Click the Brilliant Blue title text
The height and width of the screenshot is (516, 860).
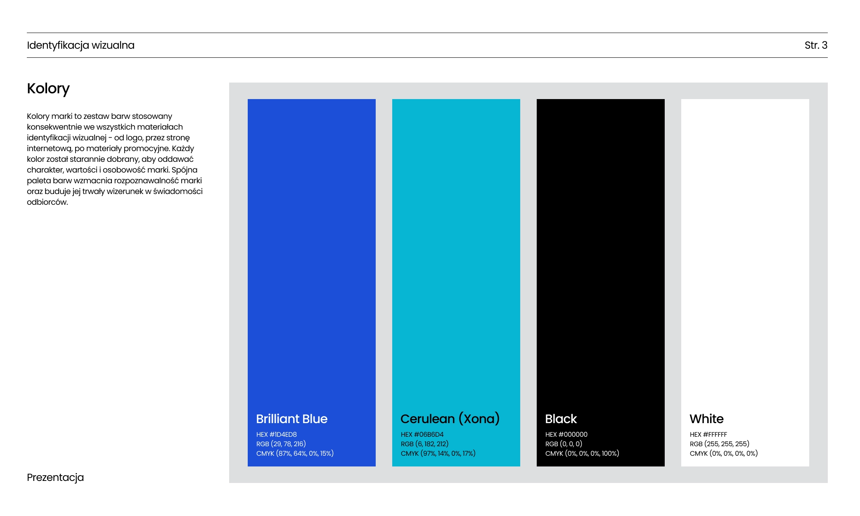(x=291, y=419)
